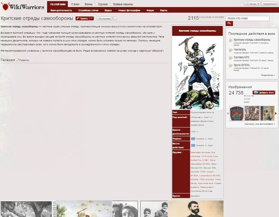Open Видео in the red submenu
The image size is (279, 217).
click(x=108, y=10)
